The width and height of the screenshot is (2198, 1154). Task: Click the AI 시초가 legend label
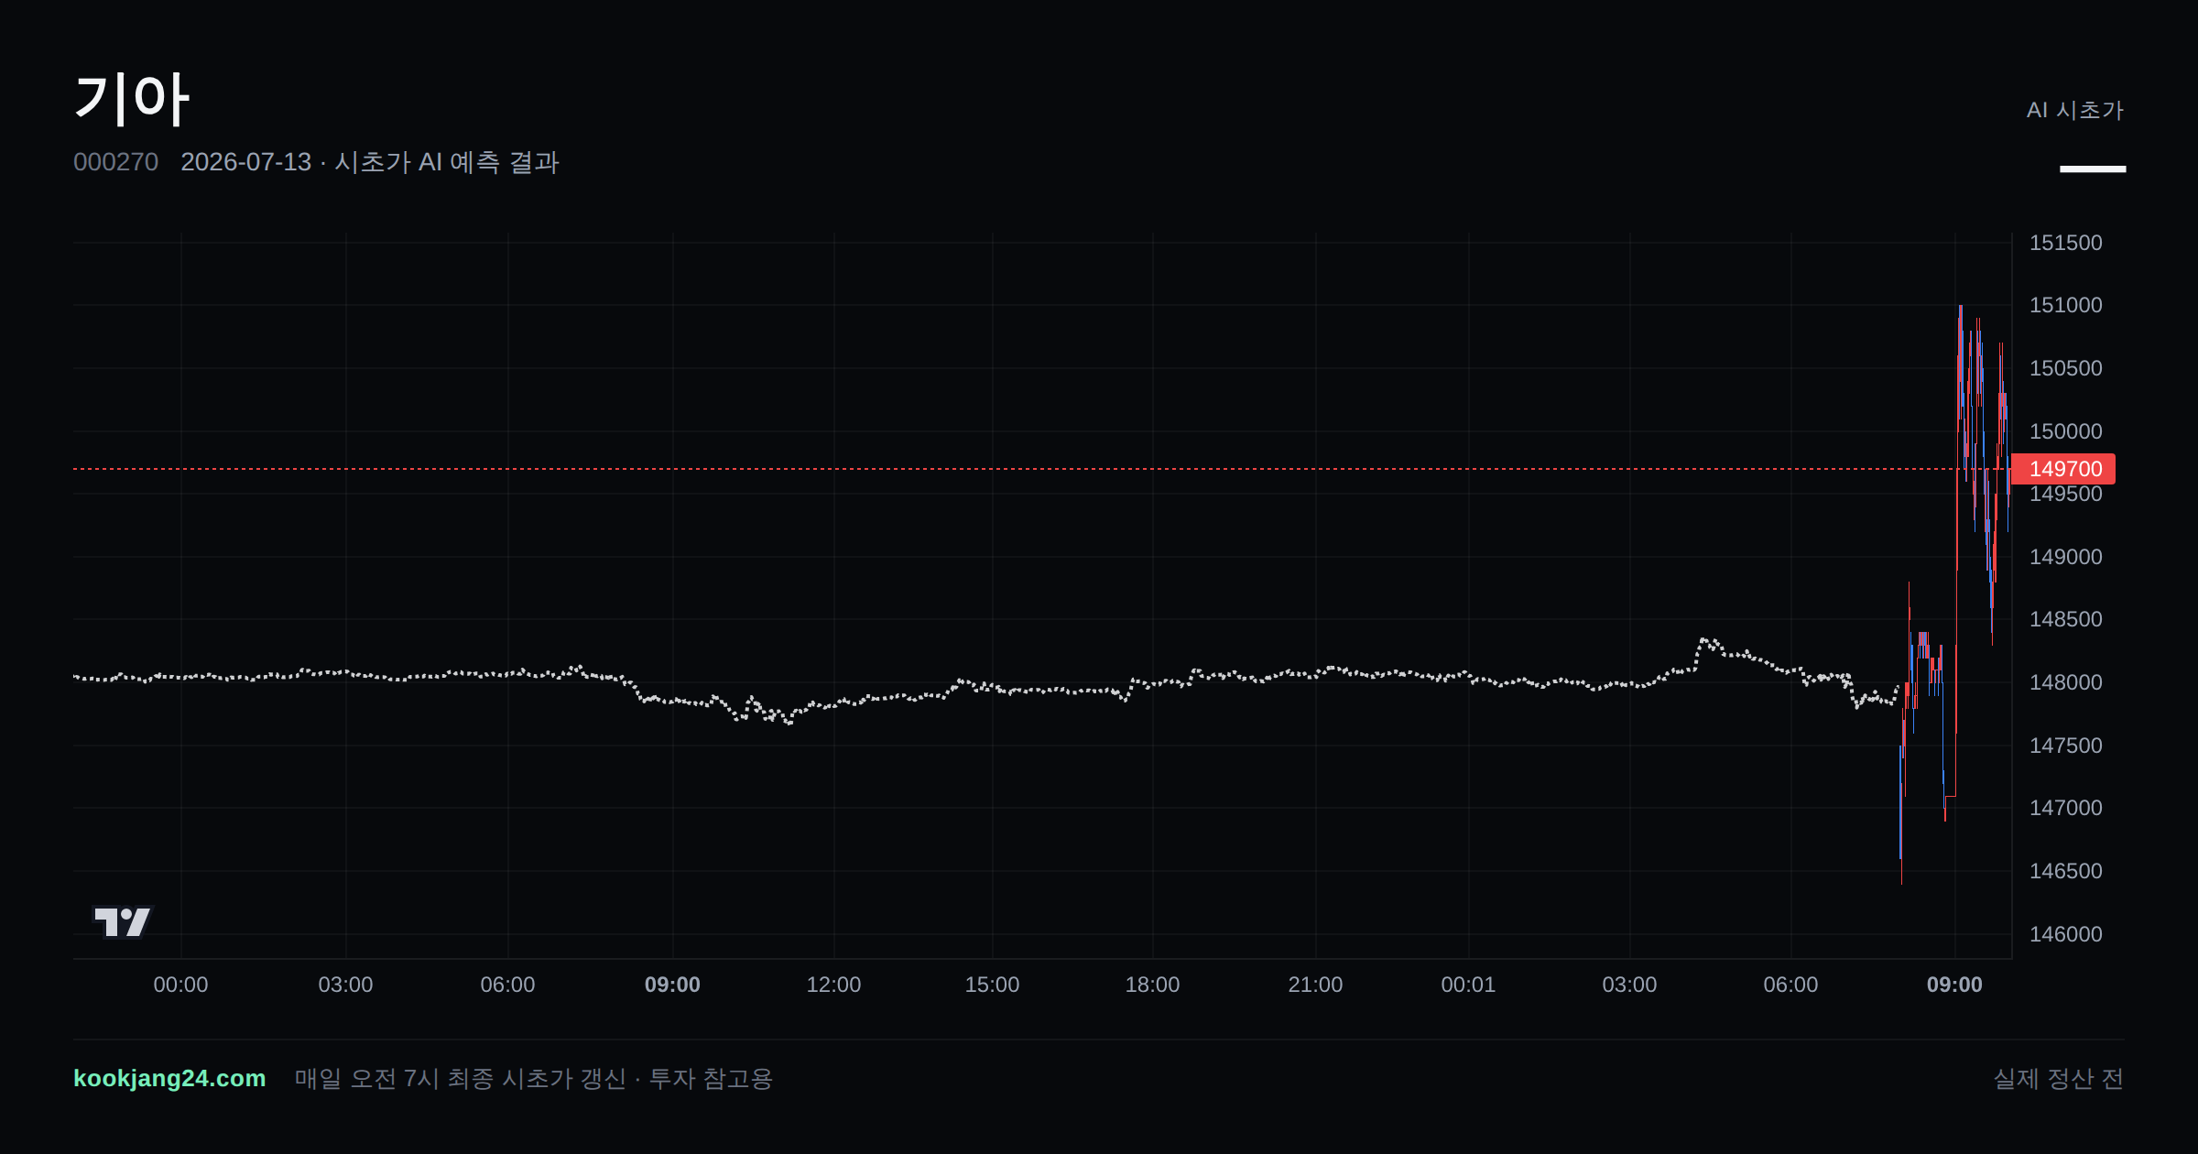(x=2074, y=110)
